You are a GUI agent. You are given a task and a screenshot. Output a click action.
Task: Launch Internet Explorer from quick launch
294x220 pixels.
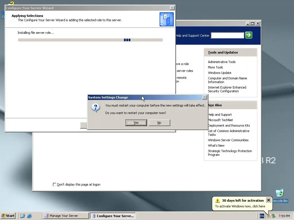coord(29,216)
